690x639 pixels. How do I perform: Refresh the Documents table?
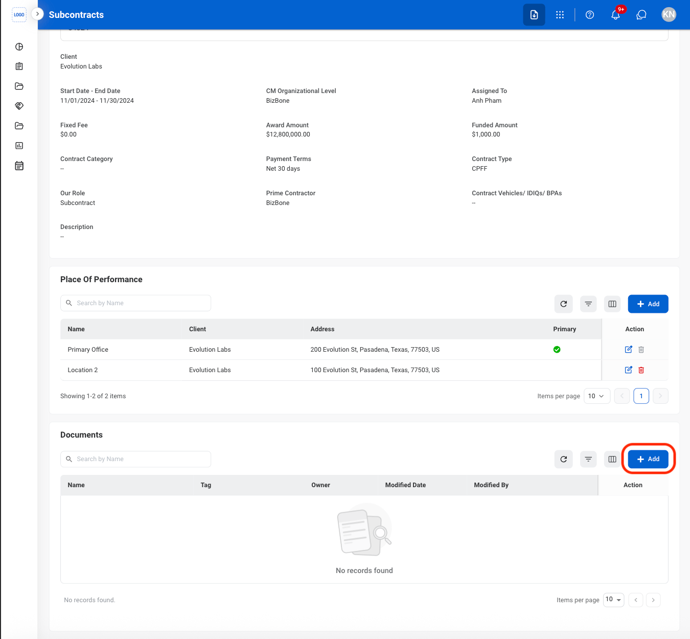click(x=564, y=459)
